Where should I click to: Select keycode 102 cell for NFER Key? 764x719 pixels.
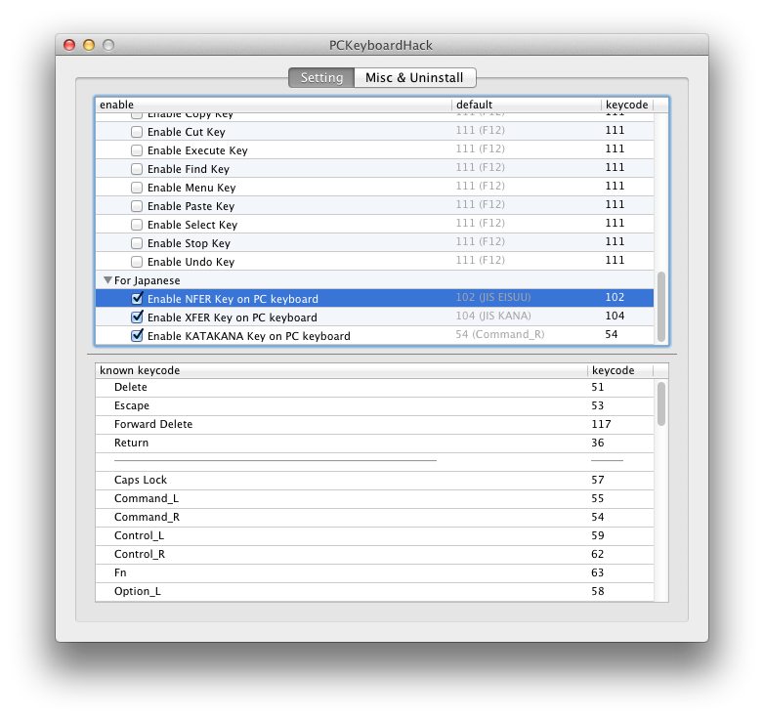click(x=615, y=297)
